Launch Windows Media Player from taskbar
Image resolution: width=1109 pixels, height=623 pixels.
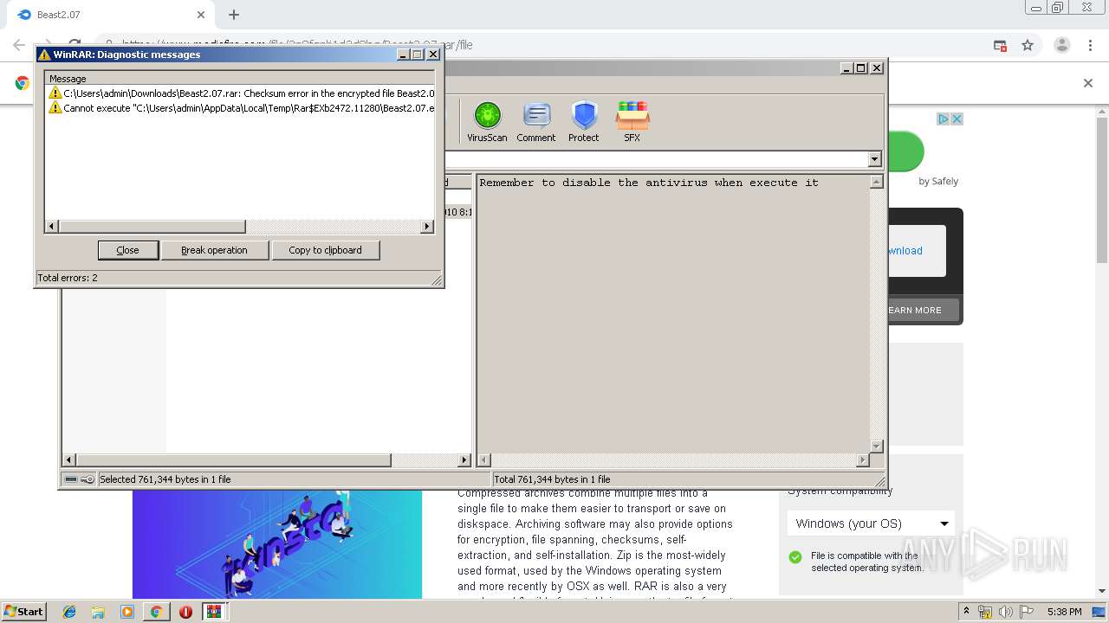pyautogui.click(x=127, y=612)
